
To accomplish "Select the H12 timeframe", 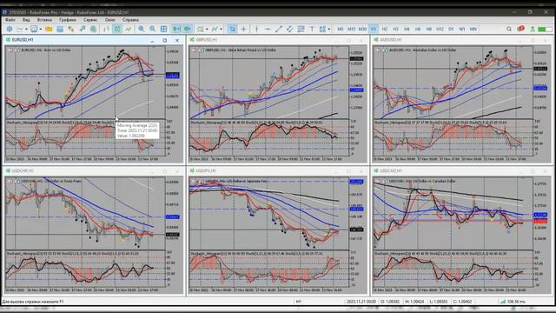I will 440,29.
